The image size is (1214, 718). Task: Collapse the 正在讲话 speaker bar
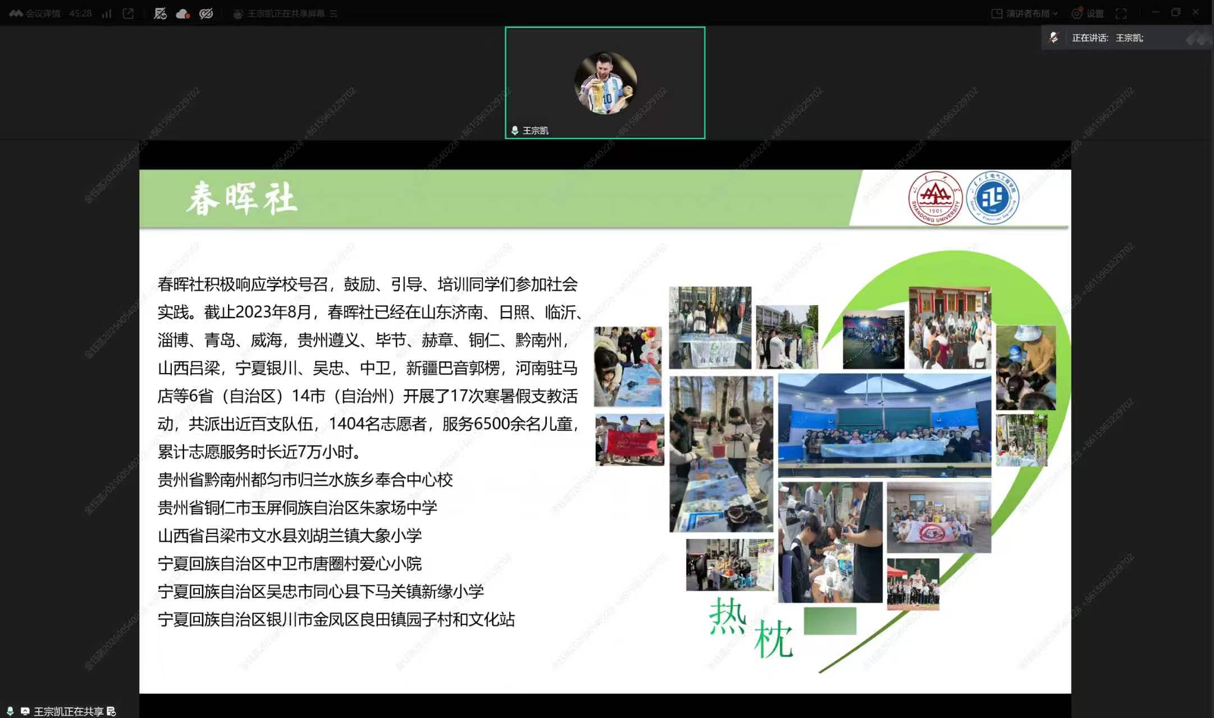point(1197,39)
